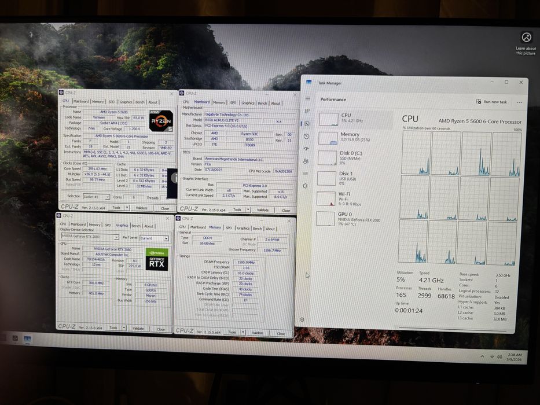The width and height of the screenshot is (540, 405).
Task: Select the Performance page icon in Task Manager
Action: click(x=307, y=124)
